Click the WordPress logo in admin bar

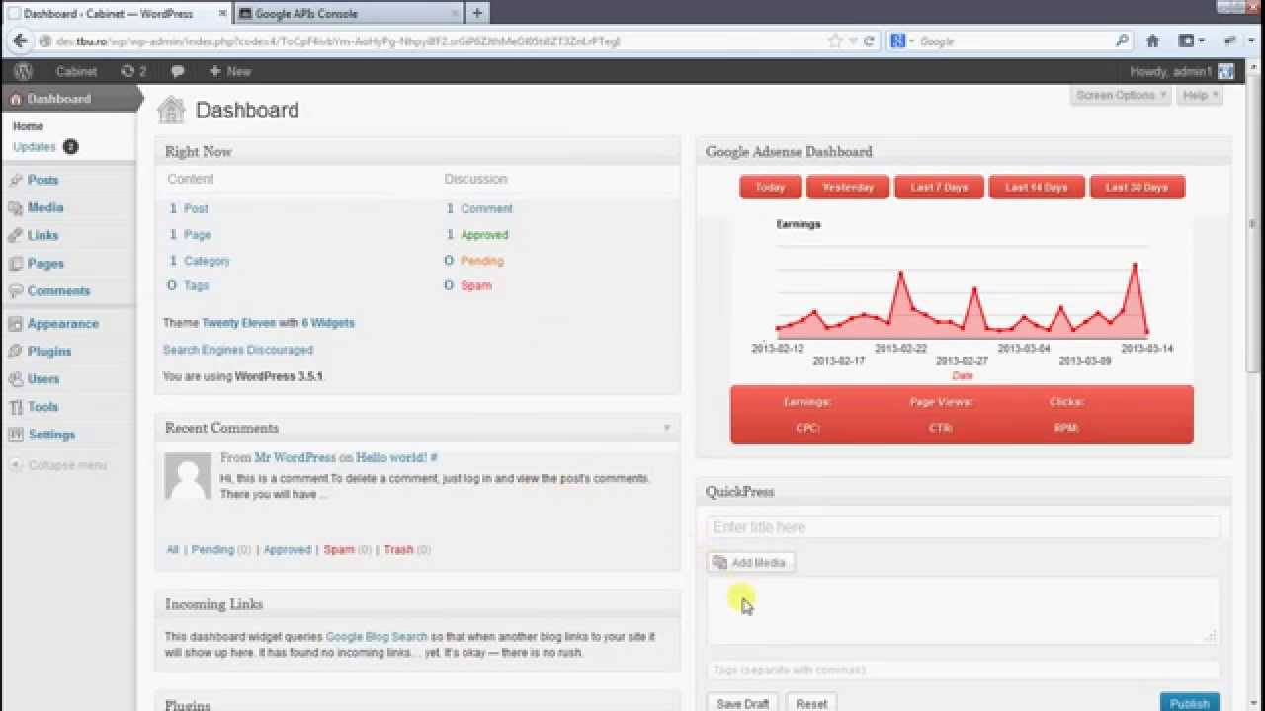point(23,71)
